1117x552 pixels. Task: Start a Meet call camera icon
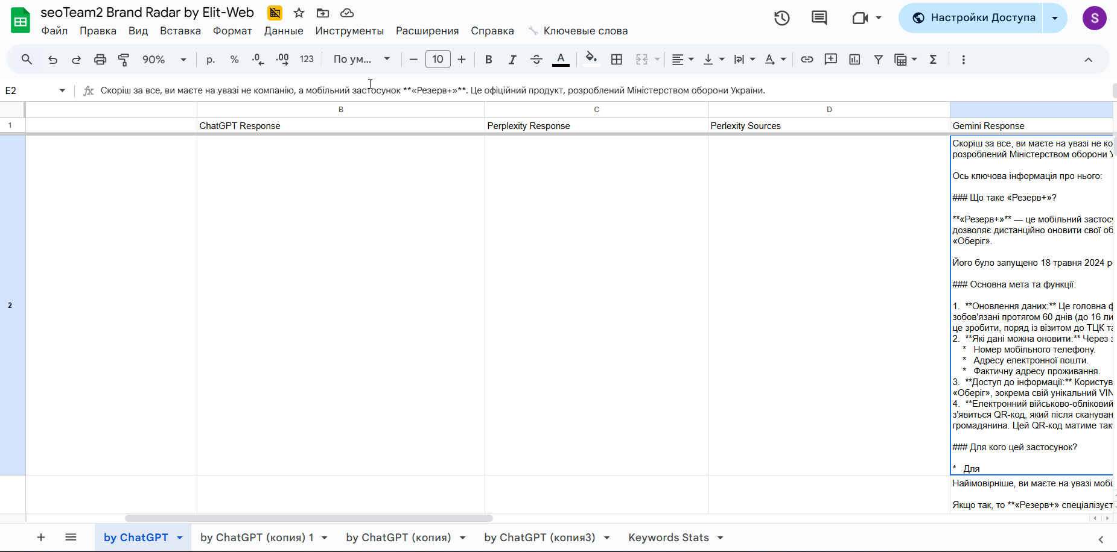[x=860, y=18]
